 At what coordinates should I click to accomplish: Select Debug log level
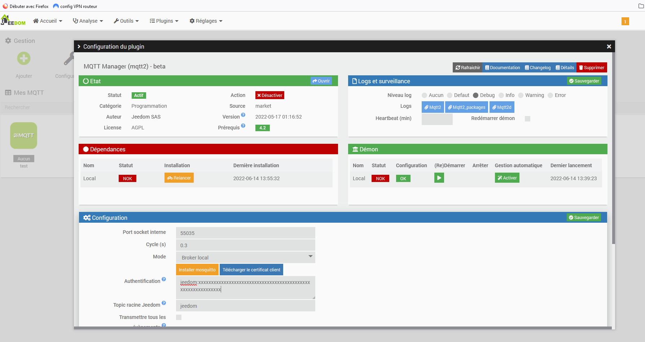point(475,96)
